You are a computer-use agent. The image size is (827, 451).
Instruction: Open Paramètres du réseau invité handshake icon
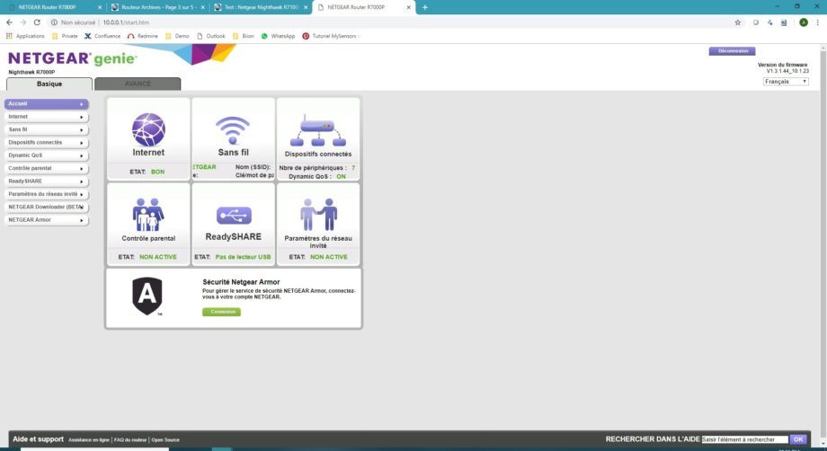coord(318,215)
